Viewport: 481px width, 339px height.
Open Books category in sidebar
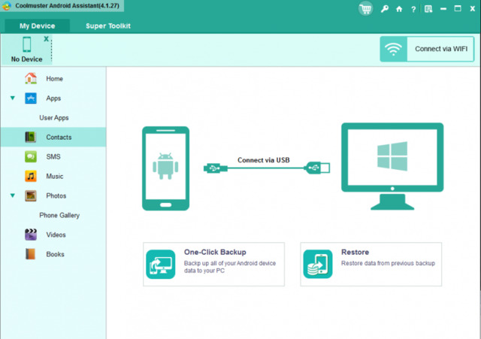(55, 254)
